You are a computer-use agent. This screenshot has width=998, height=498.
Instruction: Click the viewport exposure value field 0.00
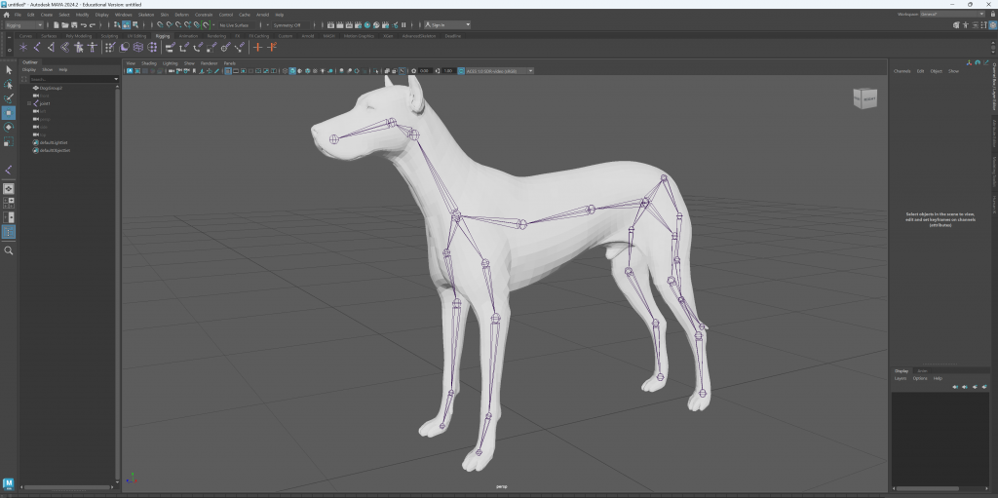[425, 71]
